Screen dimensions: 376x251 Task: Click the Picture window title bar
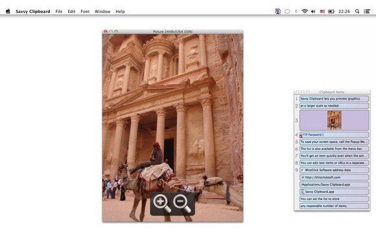tap(172, 31)
